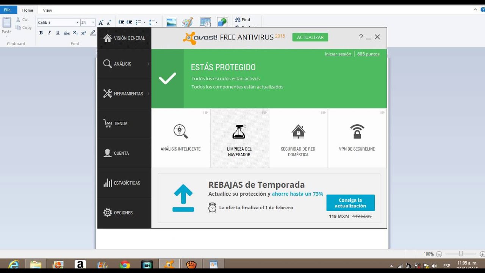Click the Análisis magnifier icon in sidebar
The height and width of the screenshot is (273, 485).
pyautogui.click(x=108, y=64)
